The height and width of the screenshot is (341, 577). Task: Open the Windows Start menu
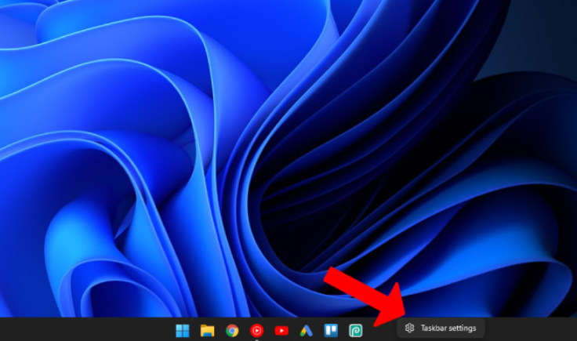point(183,331)
